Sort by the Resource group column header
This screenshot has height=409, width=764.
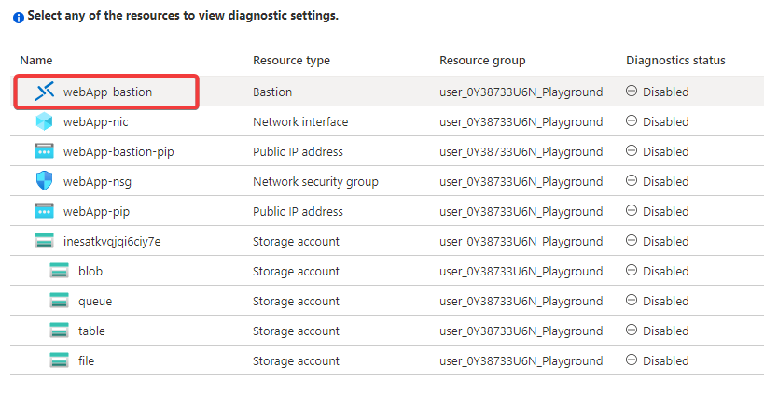[482, 61]
